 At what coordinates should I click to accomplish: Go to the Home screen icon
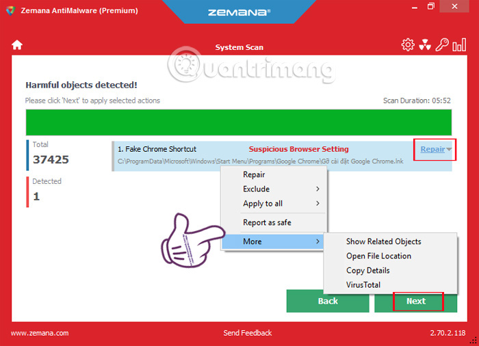[x=17, y=45]
